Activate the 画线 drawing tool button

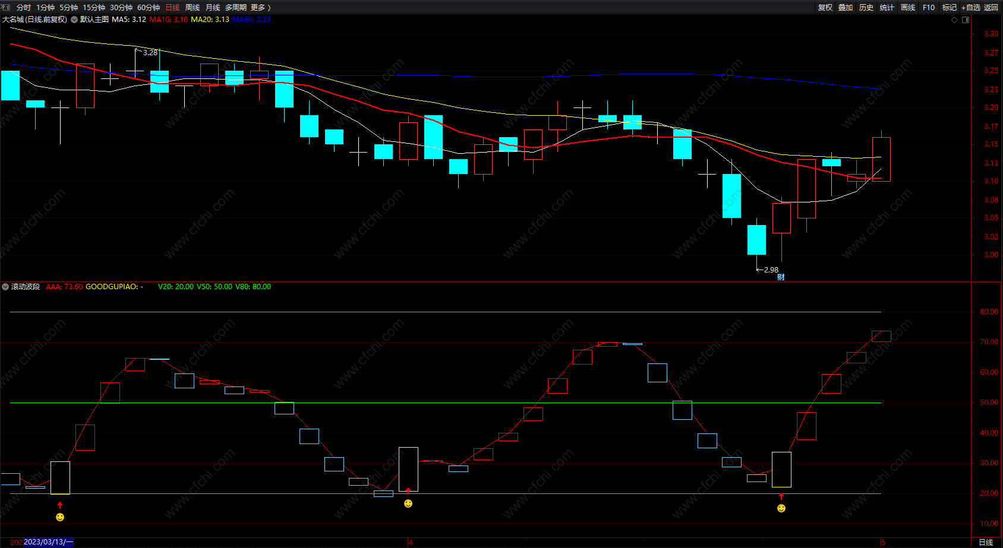tap(908, 8)
